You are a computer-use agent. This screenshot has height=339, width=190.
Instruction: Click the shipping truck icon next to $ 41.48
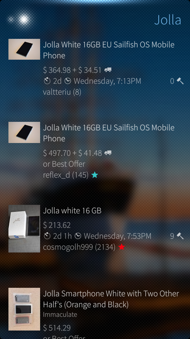pyautogui.click(x=108, y=153)
